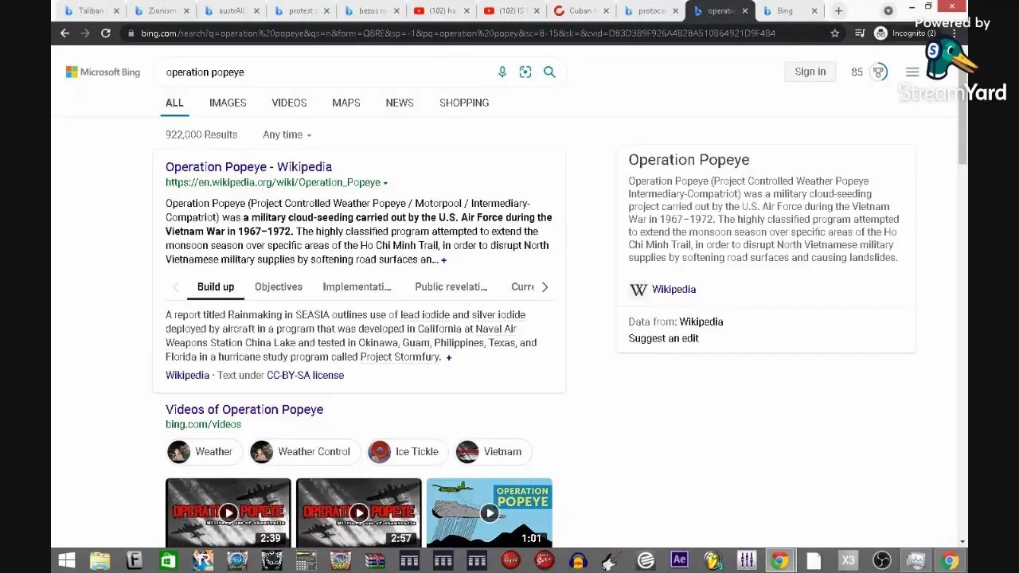Switch to the MAPS search tab
The height and width of the screenshot is (573, 1019).
pyautogui.click(x=346, y=103)
